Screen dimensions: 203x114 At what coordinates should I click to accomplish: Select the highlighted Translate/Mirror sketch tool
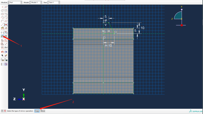click(x=2, y=36)
